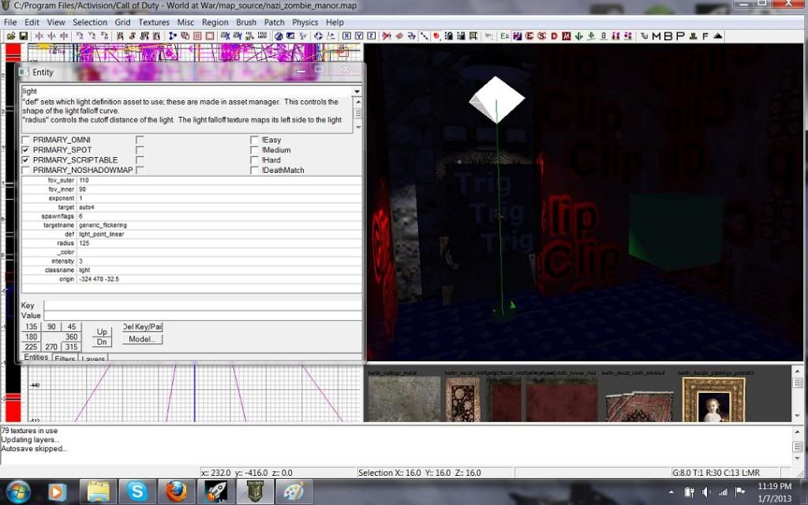Viewport: 808px width, 505px height.
Task: Click the Key input field
Action: [x=203, y=305]
